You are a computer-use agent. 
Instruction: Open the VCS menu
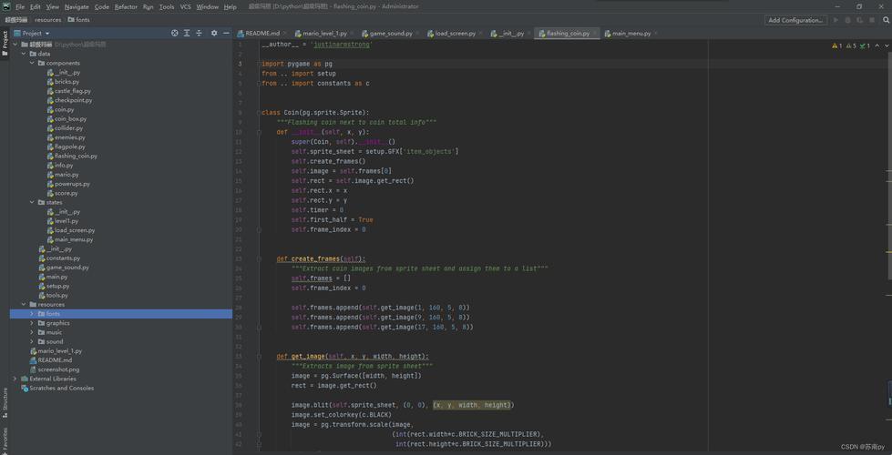pyautogui.click(x=186, y=6)
